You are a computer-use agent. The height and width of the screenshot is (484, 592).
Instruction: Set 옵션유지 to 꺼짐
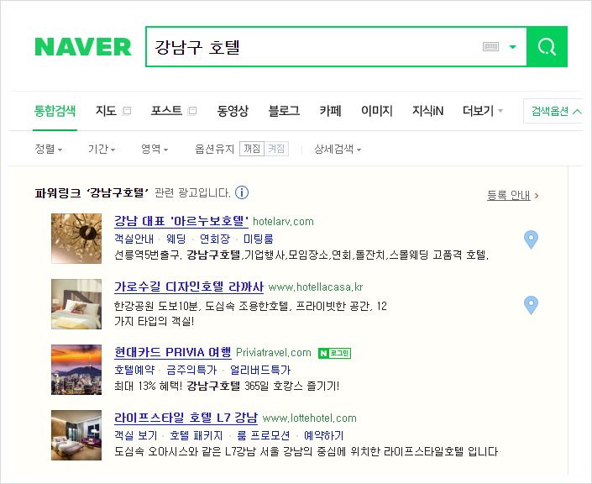[x=252, y=149]
